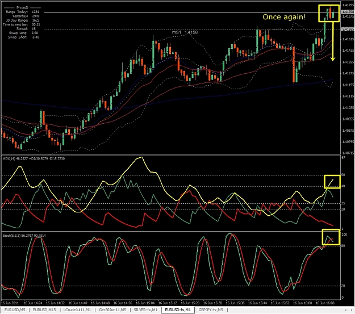Screen dimensions: 355x314
Task: Click the current price tag 1.41708
Action: tap(348, 11)
